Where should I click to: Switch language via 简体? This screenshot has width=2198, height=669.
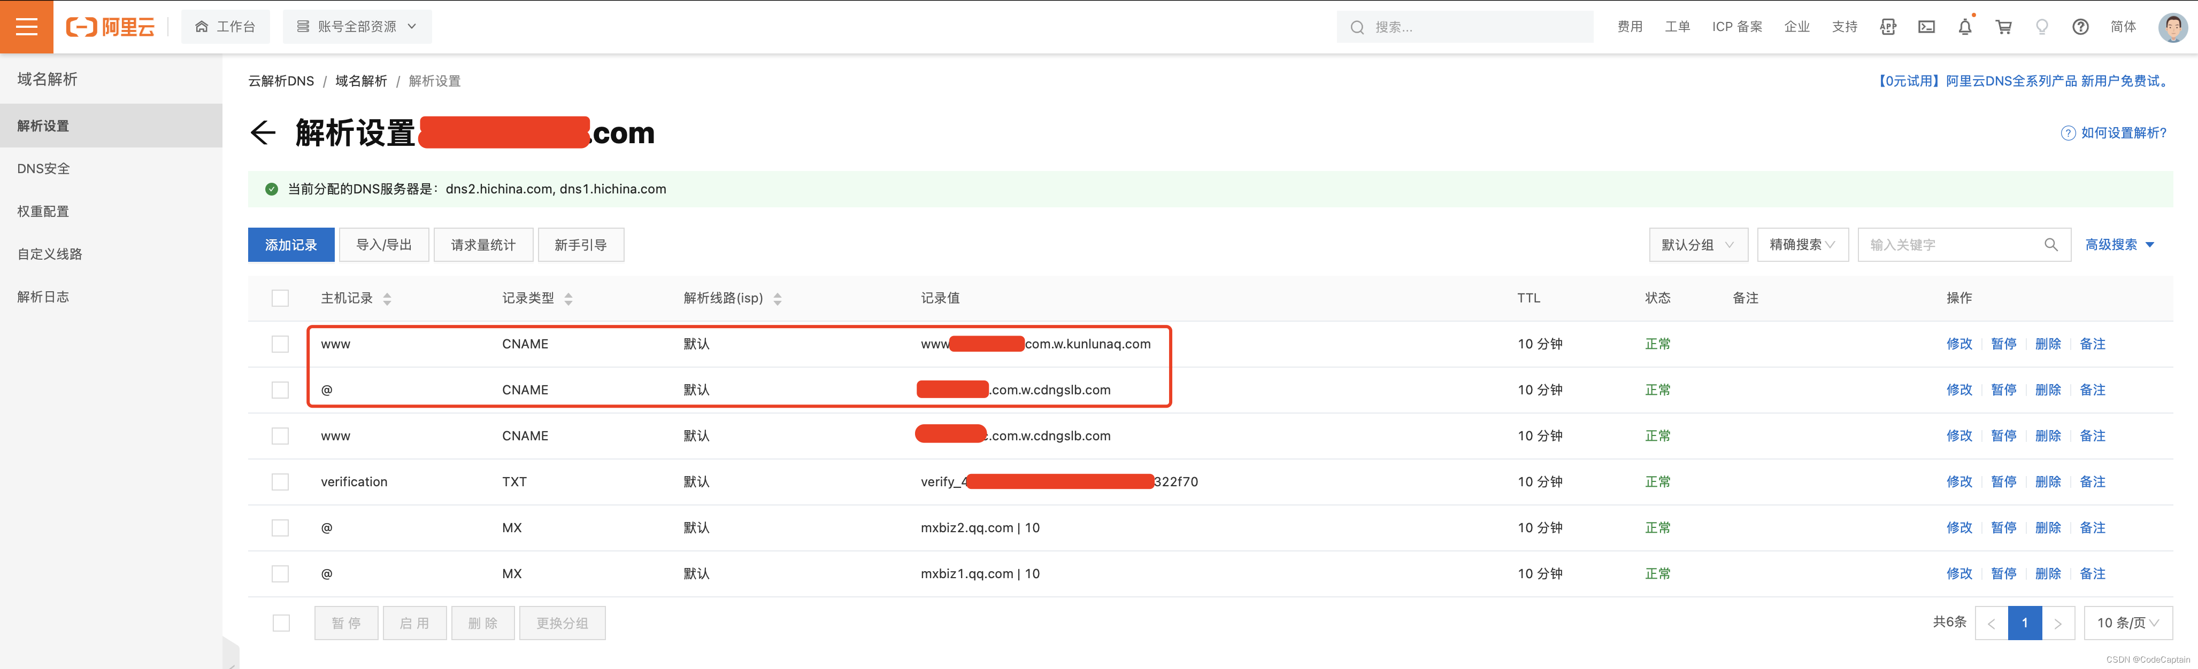pos(2123,27)
